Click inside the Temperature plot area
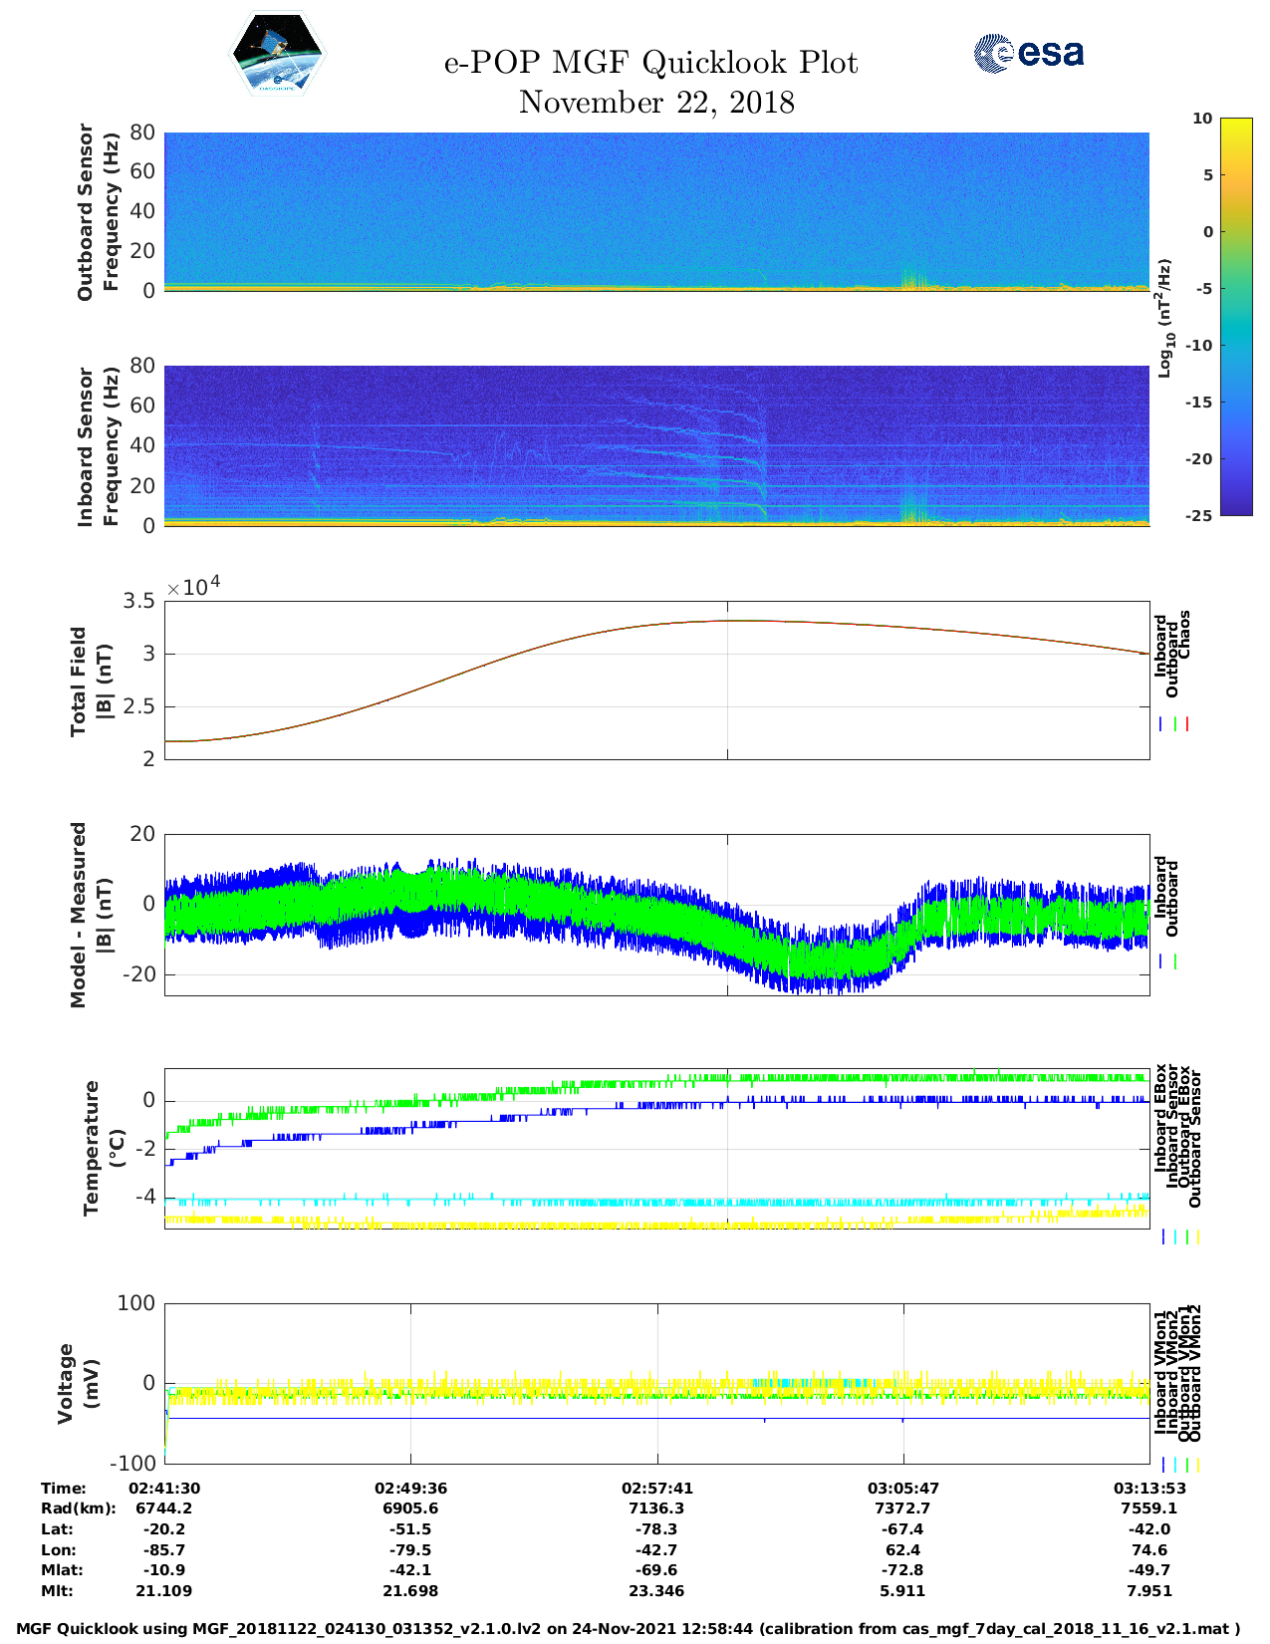This screenshot has height=1644, width=1270. click(x=656, y=1149)
